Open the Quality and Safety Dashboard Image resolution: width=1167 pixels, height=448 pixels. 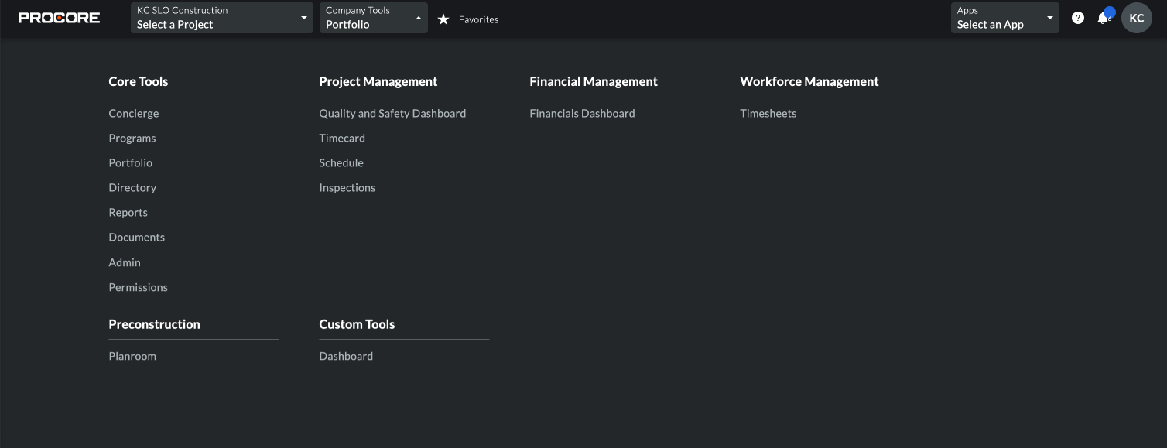pos(392,113)
